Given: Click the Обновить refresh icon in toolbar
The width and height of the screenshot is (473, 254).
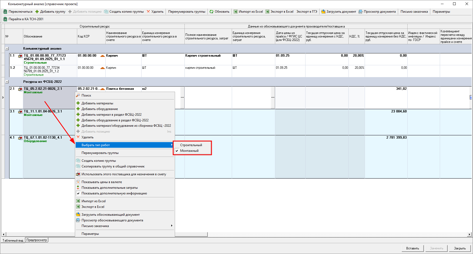Looking at the screenshot, I should point(212,12).
